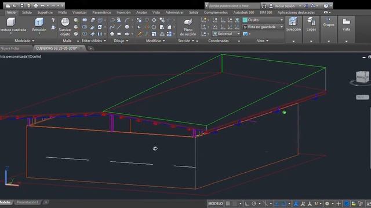371x208 pixels.
Task: Open the Superficie ribbon tab
Action: [x=45, y=12]
